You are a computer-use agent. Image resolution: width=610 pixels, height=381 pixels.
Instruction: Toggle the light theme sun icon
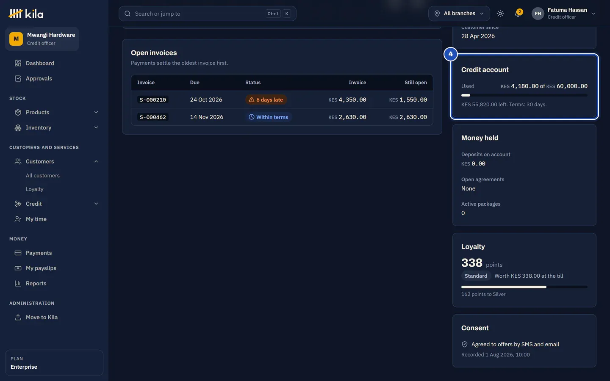click(500, 14)
